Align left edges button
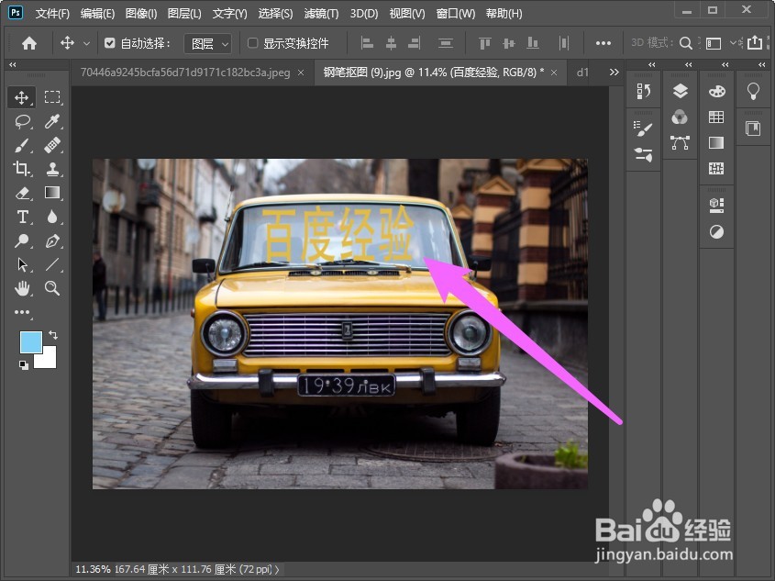Screen dimensions: 775x581 (x=367, y=43)
